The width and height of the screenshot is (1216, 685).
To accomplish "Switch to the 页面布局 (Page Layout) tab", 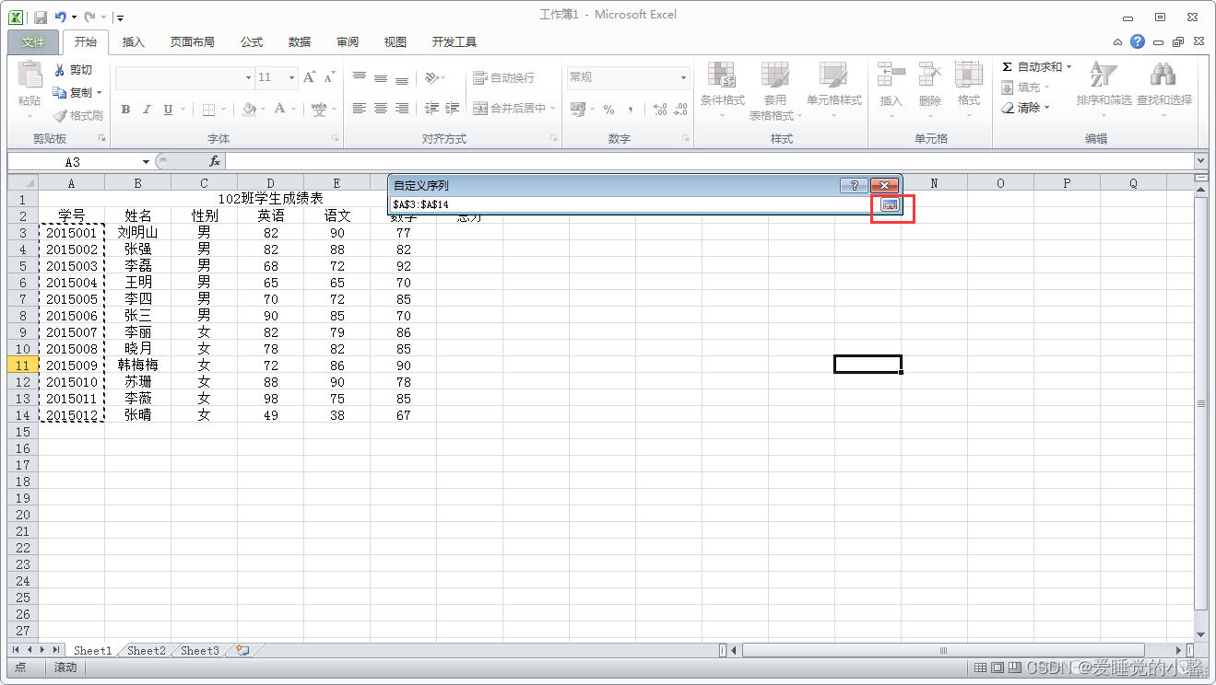I will pos(193,42).
